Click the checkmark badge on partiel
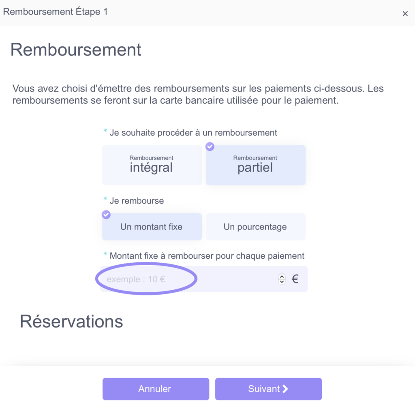Viewport: 415px width, 408px height. click(210, 147)
